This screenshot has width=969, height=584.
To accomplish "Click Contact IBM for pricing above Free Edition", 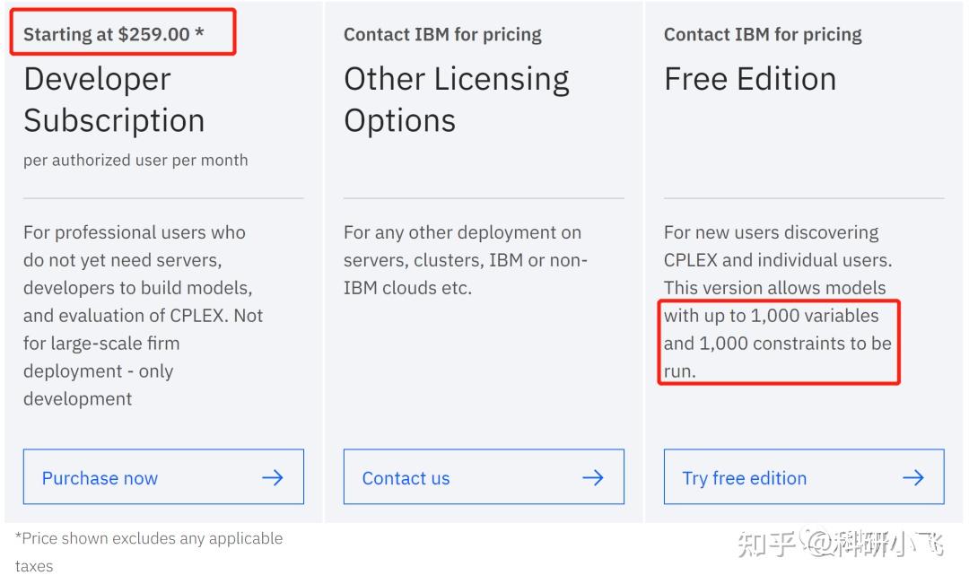I will point(763,35).
